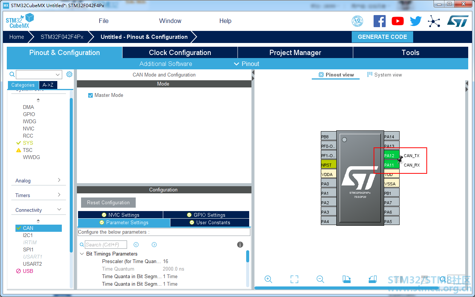
Task: Select the NRST pin on the chip
Action: pos(328,165)
